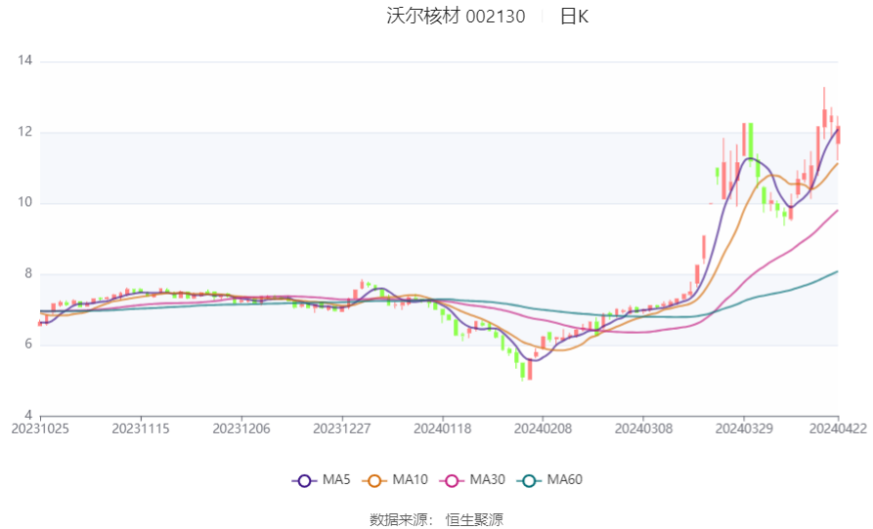
Task: Toggle the MA60 legend series
Action: coord(549,480)
